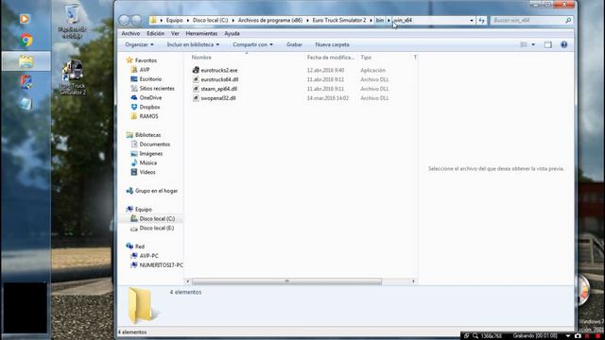
Task: Open the view options dropdown arrow
Action: pos(533,44)
